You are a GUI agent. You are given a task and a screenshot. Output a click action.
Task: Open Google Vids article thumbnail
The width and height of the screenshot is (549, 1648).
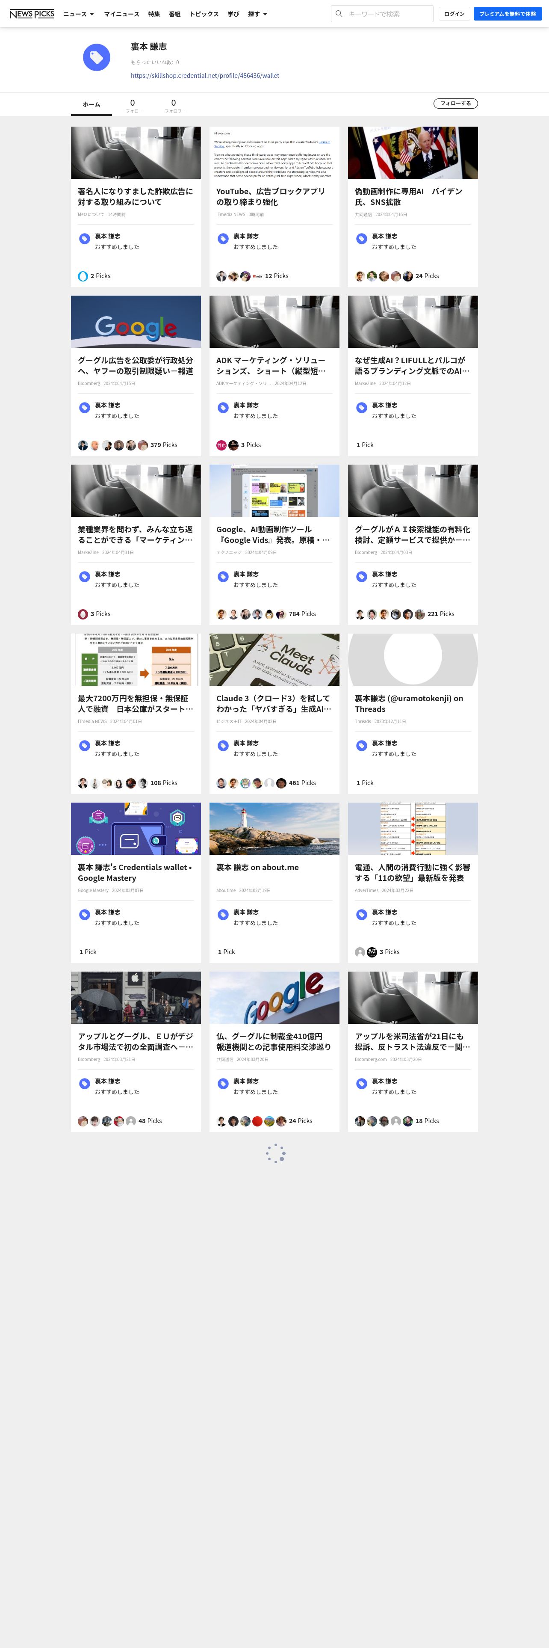point(274,490)
